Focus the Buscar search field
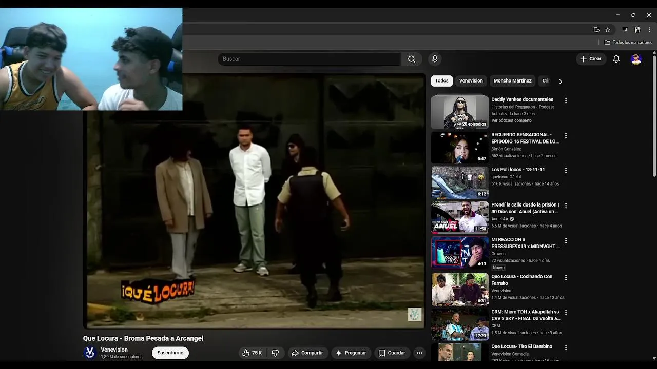The image size is (657, 369). point(309,59)
